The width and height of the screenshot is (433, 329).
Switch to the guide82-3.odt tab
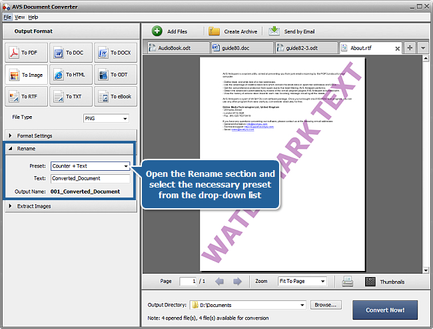(306, 48)
